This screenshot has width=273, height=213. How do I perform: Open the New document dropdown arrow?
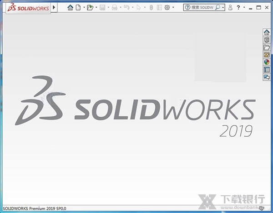point(84,7)
